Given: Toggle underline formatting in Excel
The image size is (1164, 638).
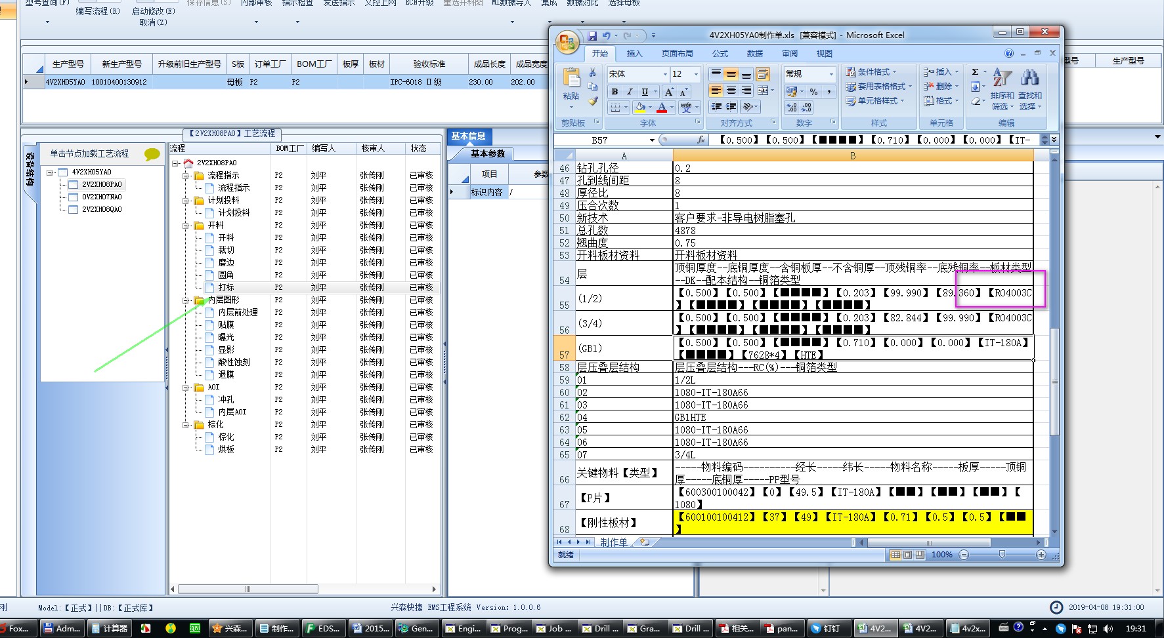Looking at the screenshot, I should click(x=645, y=92).
